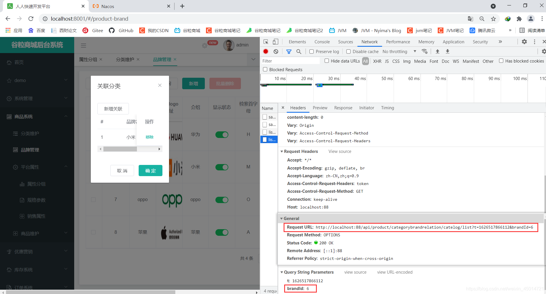546x294 pixels.
Task: Click view URL-encoded link
Action: pyautogui.click(x=395, y=272)
